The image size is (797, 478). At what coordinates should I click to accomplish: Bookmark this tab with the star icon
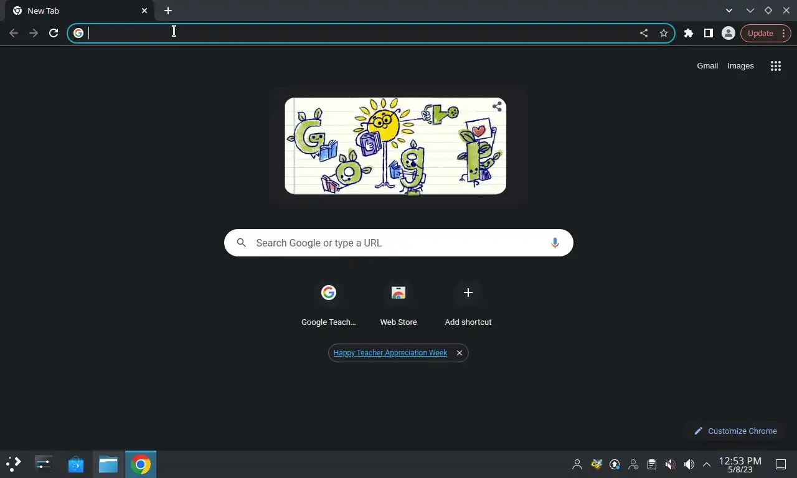pyautogui.click(x=664, y=33)
